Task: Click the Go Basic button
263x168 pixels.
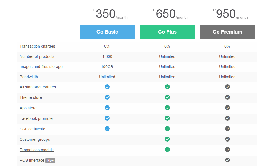Action: coord(107,32)
